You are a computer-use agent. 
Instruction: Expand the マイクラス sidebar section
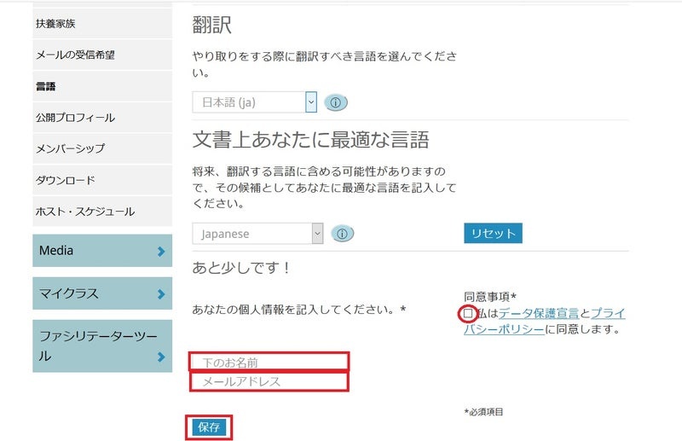click(x=102, y=294)
